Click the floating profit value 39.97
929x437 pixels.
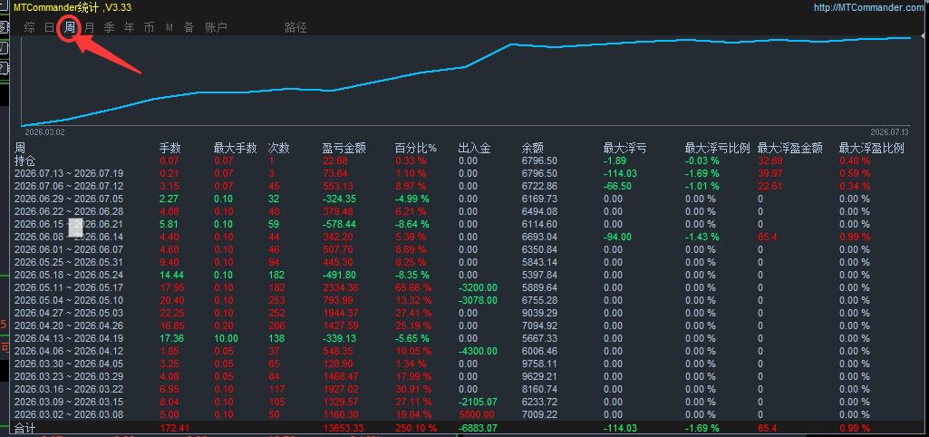769,174
